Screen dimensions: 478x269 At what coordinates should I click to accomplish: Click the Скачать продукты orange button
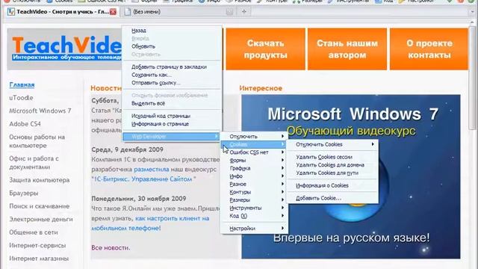[x=265, y=49]
